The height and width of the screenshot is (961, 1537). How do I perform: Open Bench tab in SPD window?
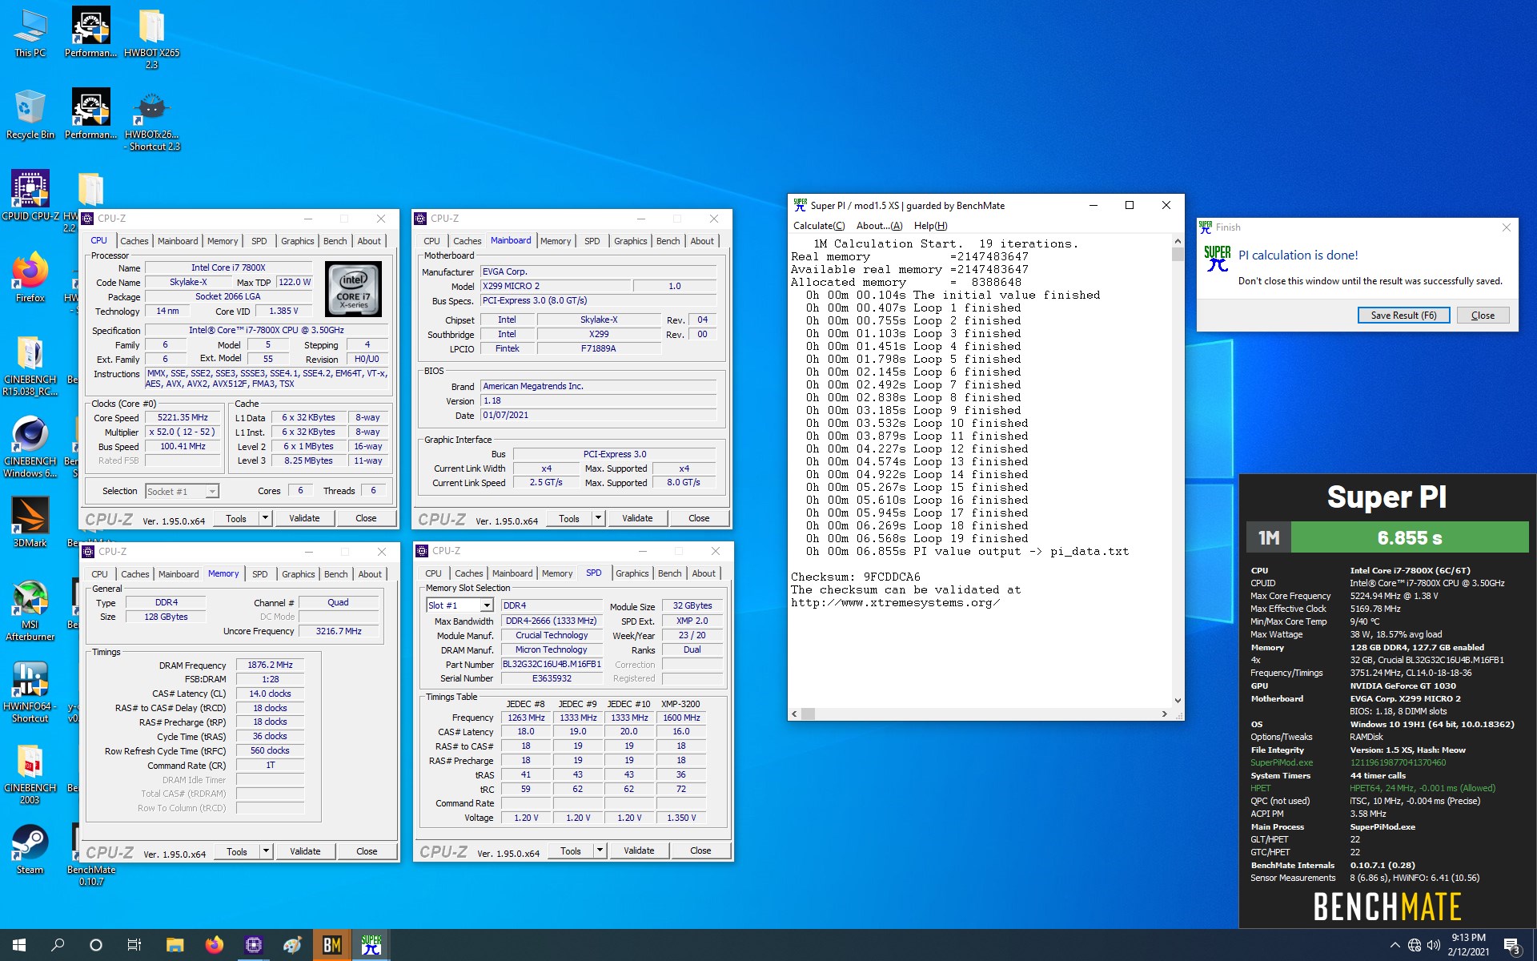click(x=669, y=573)
